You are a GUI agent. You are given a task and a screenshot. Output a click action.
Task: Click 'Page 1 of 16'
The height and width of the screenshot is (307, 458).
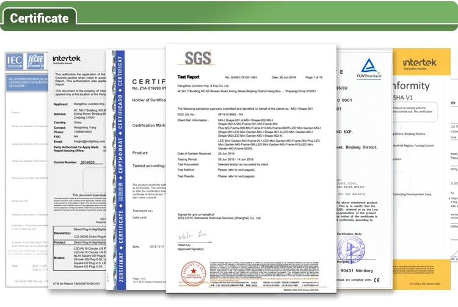(314, 78)
